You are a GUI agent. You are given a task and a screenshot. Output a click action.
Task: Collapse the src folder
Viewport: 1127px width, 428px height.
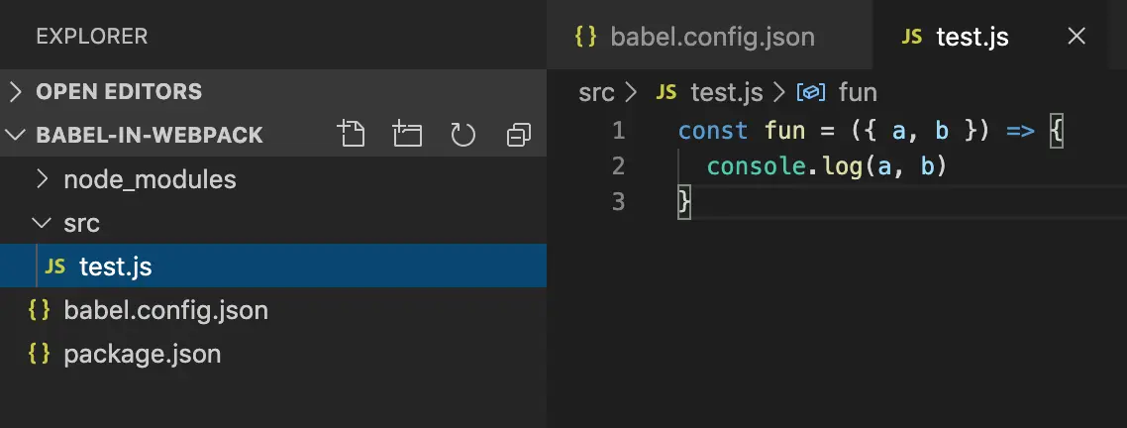[43, 224]
